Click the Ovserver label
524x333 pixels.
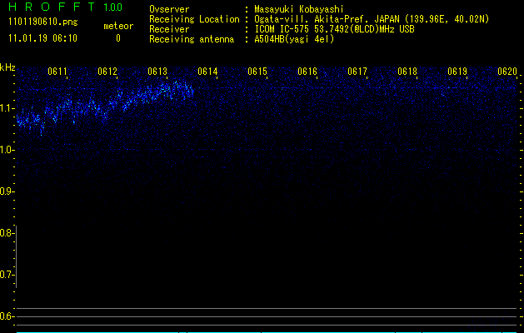[x=169, y=9]
